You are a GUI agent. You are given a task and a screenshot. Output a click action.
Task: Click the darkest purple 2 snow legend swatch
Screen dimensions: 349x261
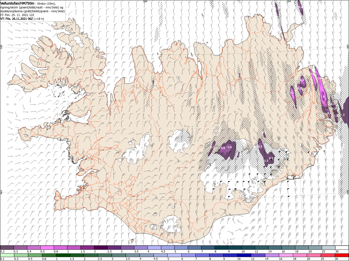[101, 248]
